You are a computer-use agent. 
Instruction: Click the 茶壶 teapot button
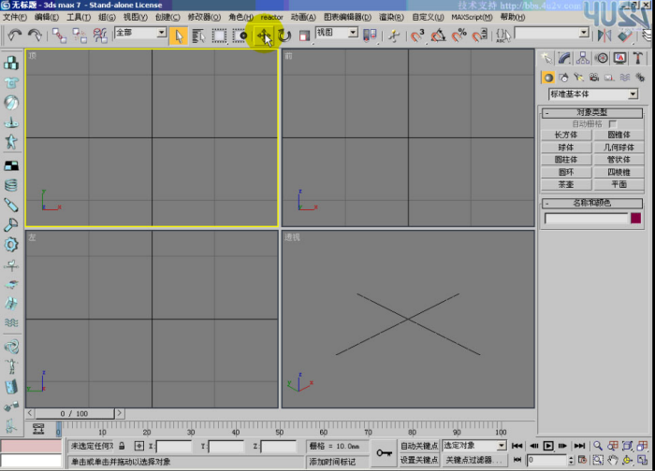click(566, 185)
